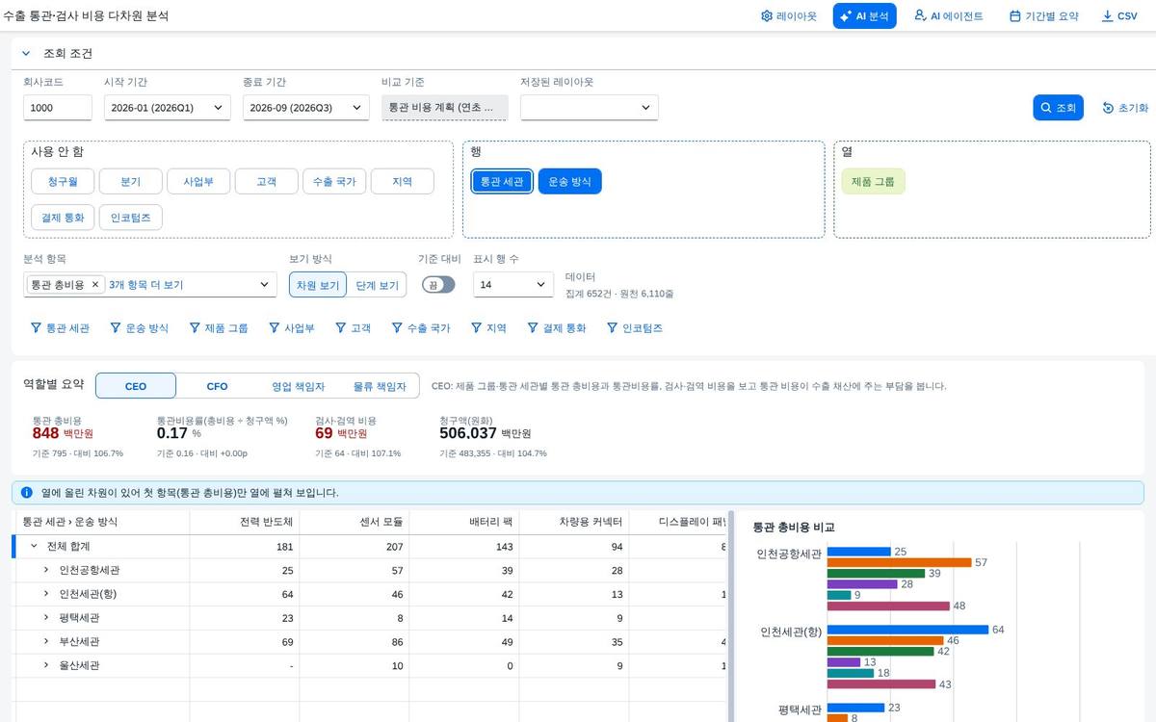Click the 검사·검역 비용 KPI value 69

tap(324, 432)
